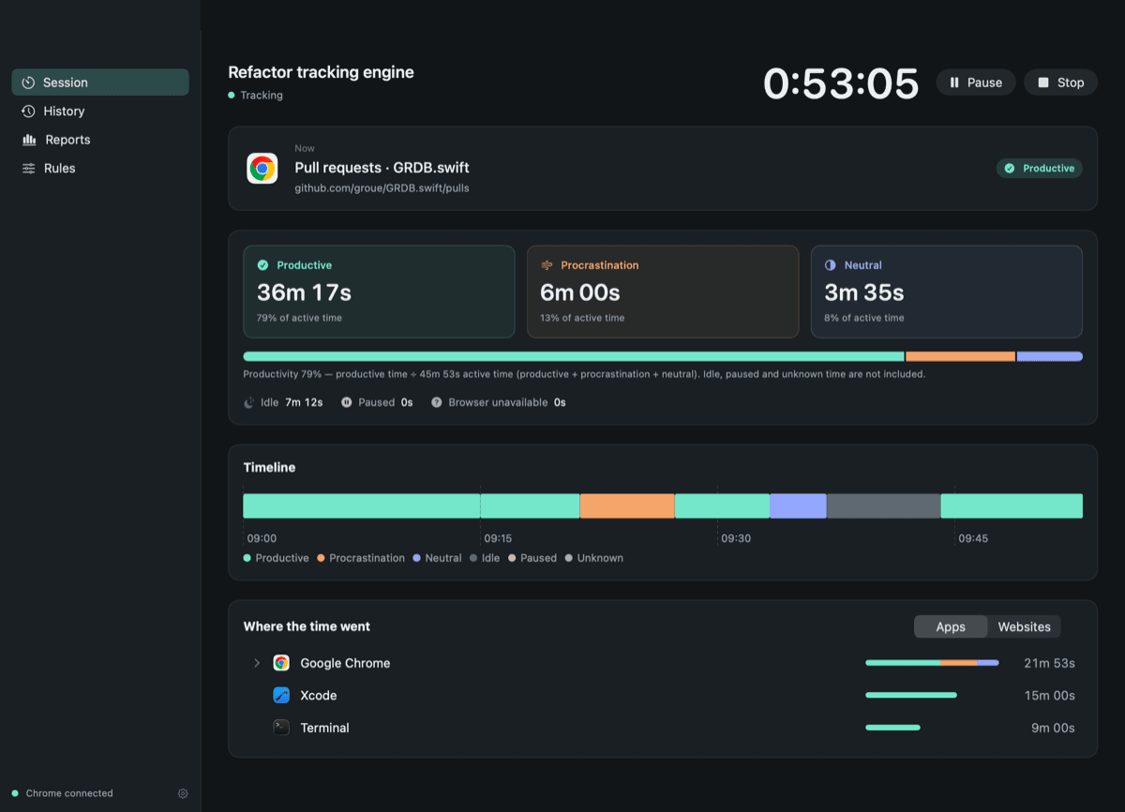Click the History clock-arrow icon
1125x812 pixels.
coord(28,112)
